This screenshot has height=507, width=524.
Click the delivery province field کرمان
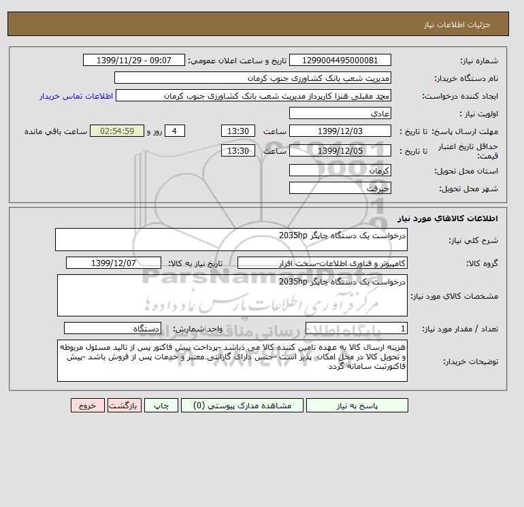coord(340,170)
